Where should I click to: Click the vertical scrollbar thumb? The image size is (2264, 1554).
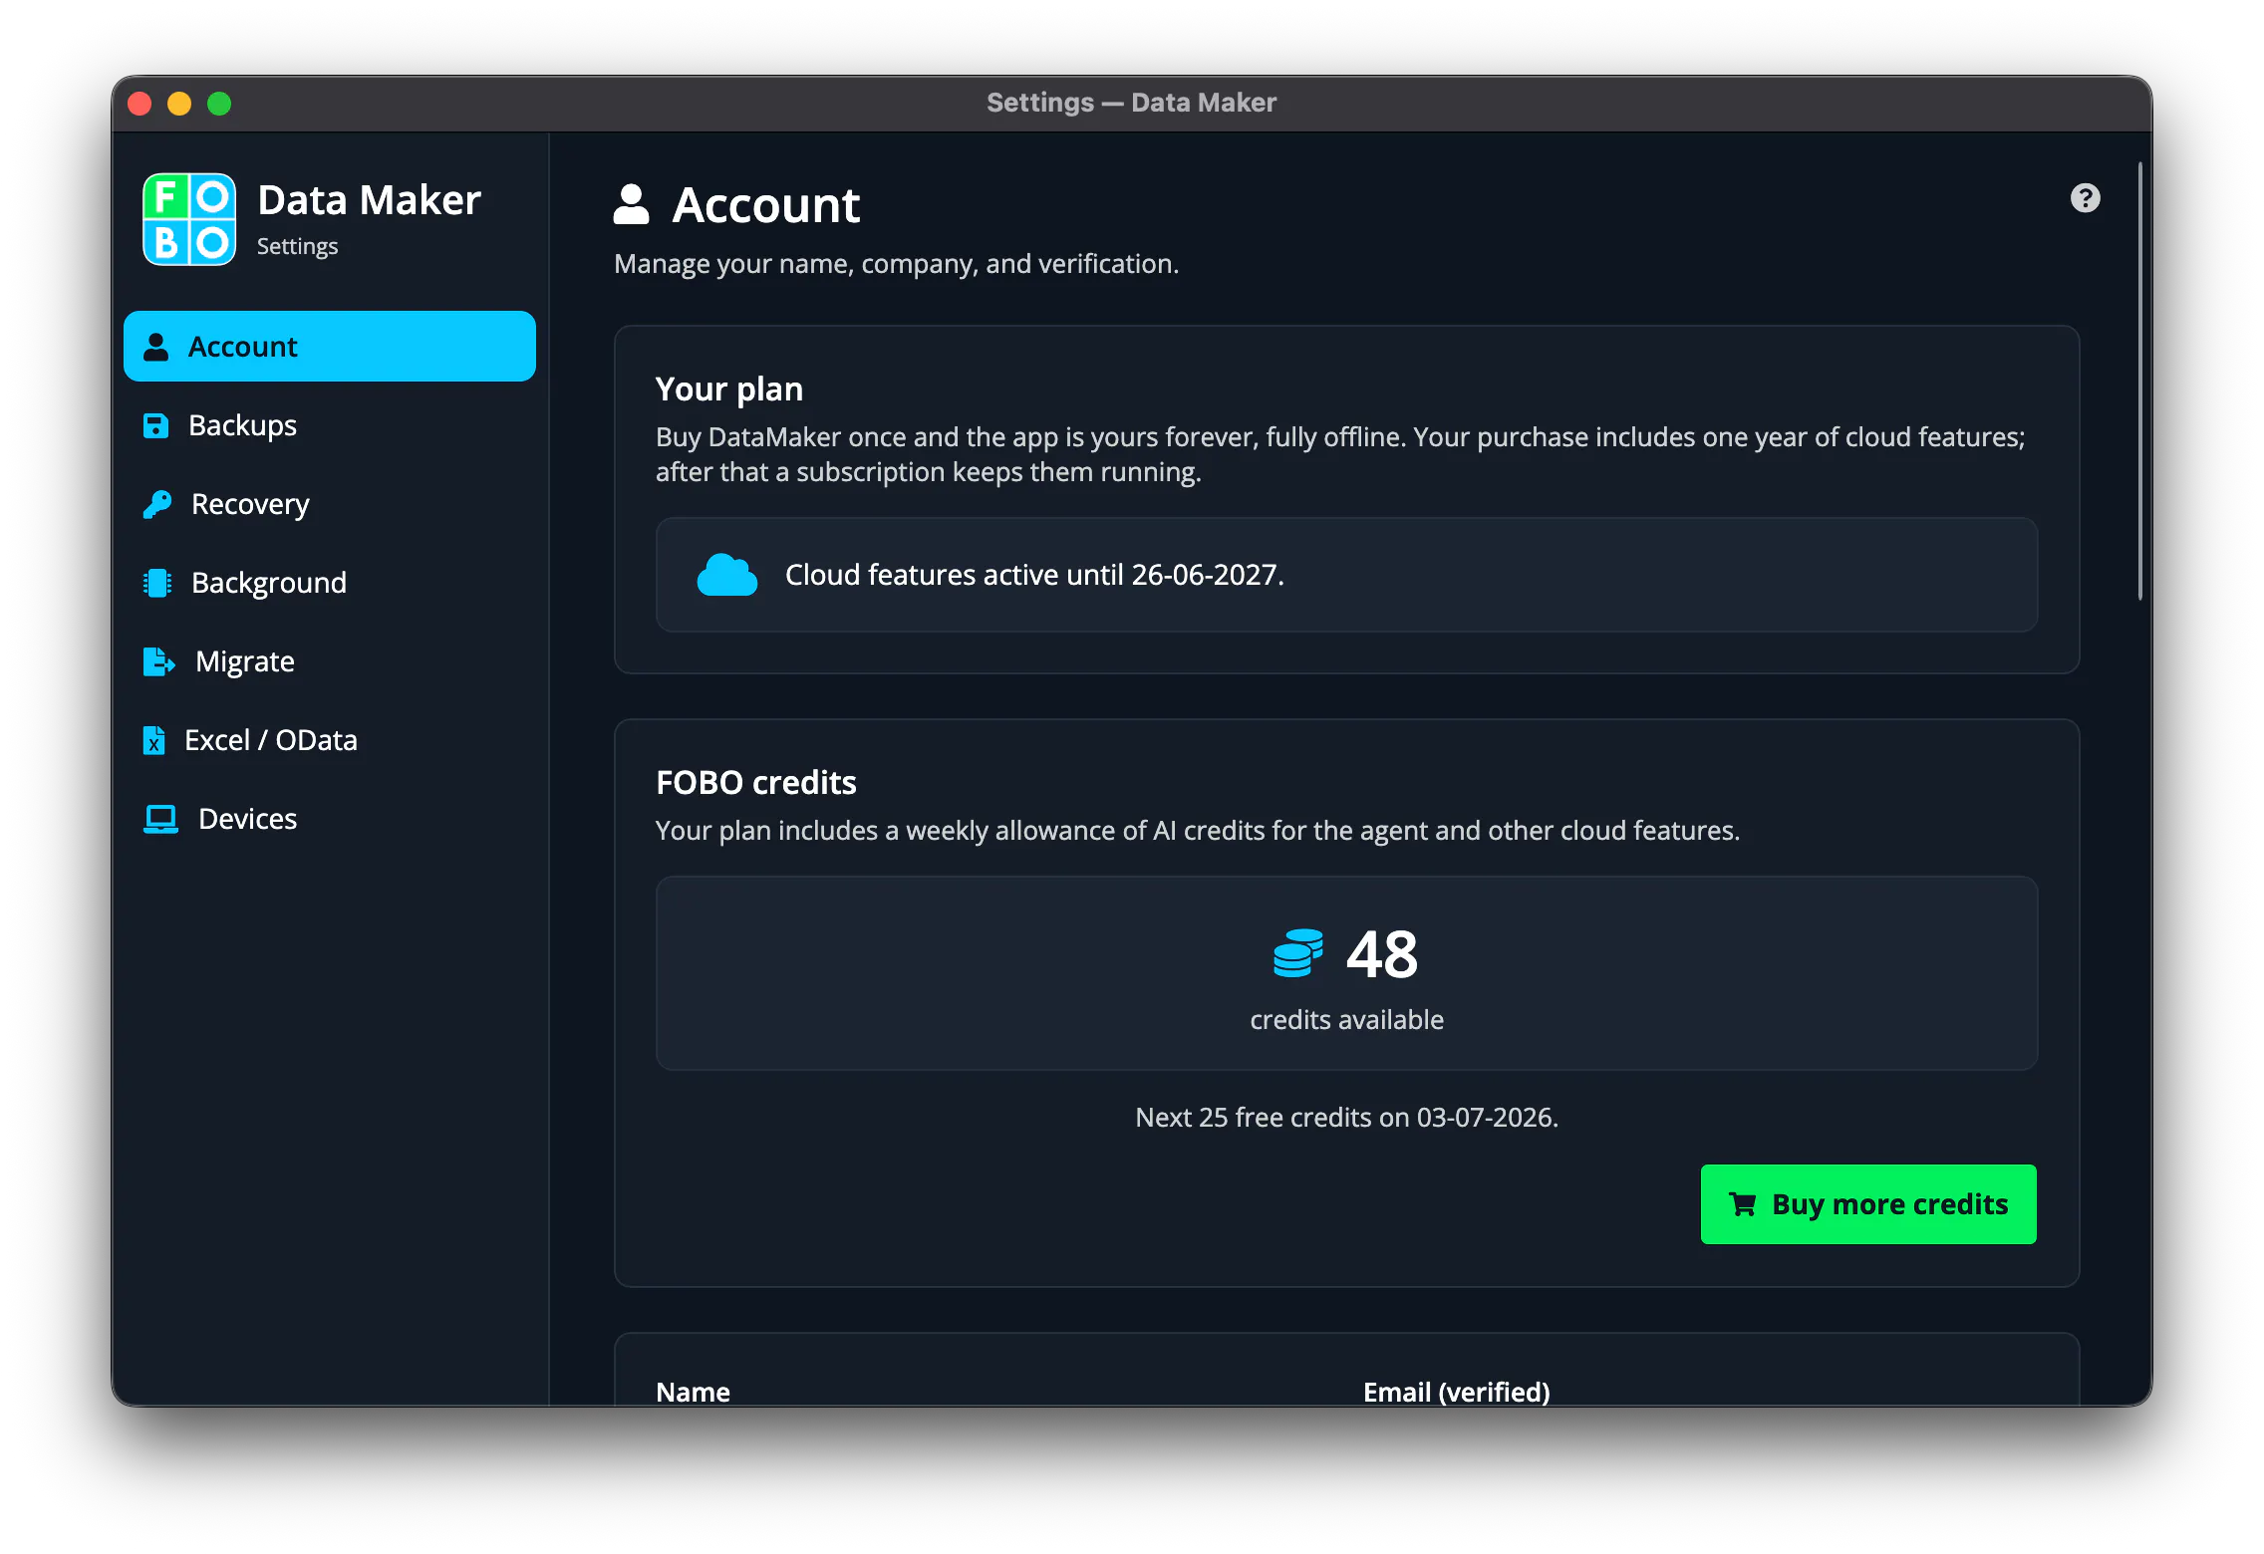[2139, 381]
